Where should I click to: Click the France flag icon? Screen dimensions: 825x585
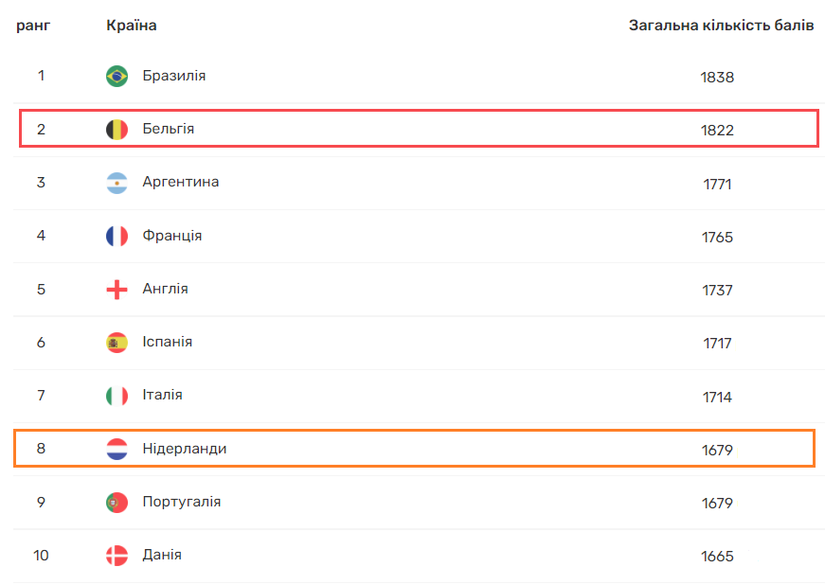pos(117,236)
